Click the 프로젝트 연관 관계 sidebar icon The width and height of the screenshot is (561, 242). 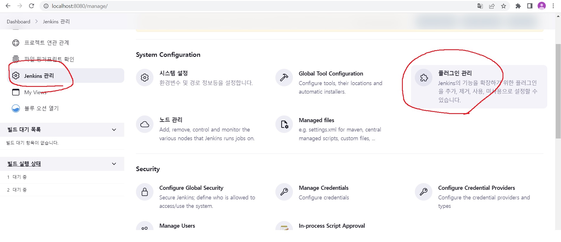click(16, 43)
